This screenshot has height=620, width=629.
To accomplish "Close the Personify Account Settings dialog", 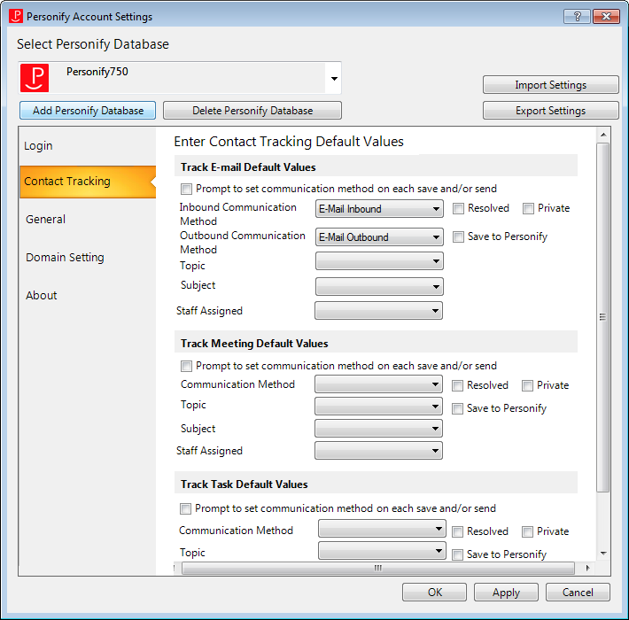I will tap(606, 17).
